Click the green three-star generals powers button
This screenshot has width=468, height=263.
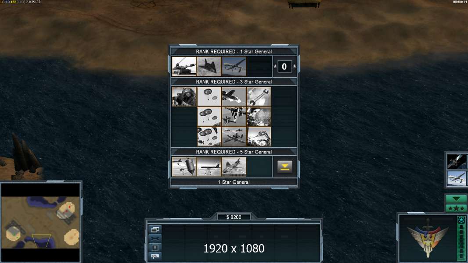[456, 208]
